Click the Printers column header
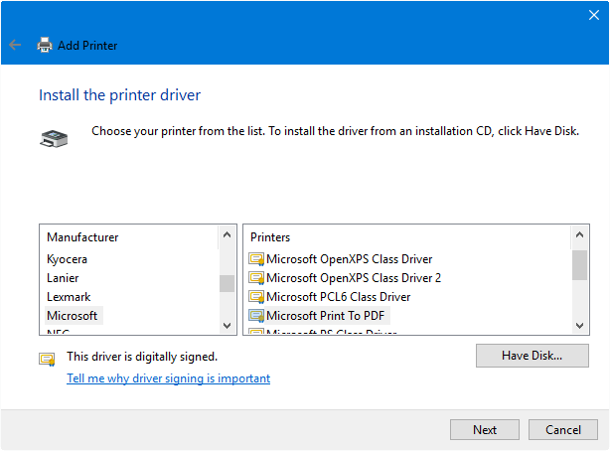This screenshot has width=610, height=451. [x=407, y=237]
